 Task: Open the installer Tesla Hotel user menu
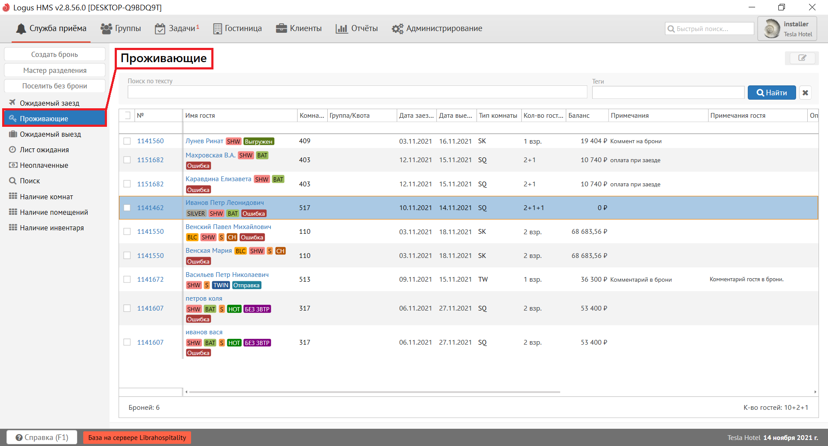(x=787, y=29)
